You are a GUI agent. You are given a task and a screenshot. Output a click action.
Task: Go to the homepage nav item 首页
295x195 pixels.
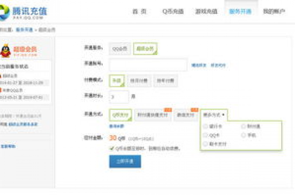click(139, 11)
